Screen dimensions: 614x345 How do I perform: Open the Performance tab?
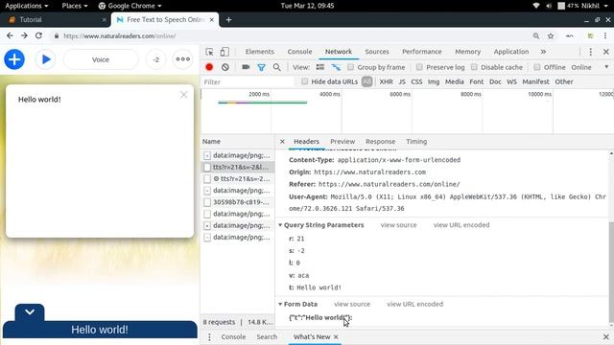pyautogui.click(x=422, y=52)
